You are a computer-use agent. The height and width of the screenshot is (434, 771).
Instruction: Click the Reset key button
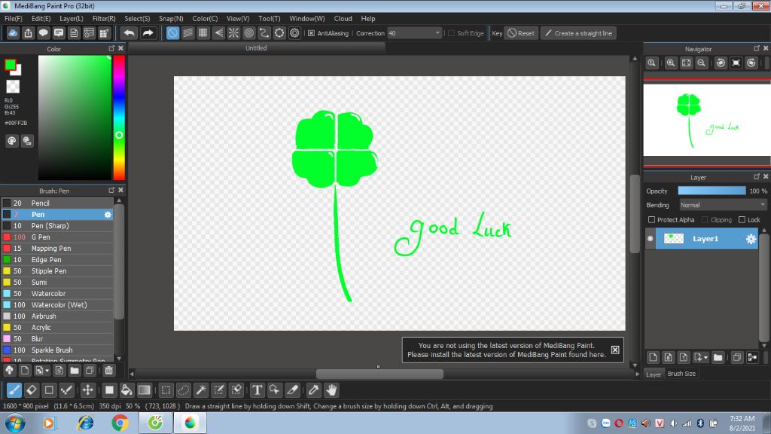point(521,33)
